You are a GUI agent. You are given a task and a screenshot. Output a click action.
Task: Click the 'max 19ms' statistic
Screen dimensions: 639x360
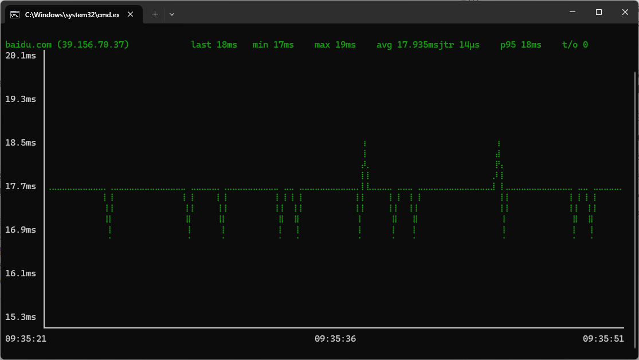point(334,44)
